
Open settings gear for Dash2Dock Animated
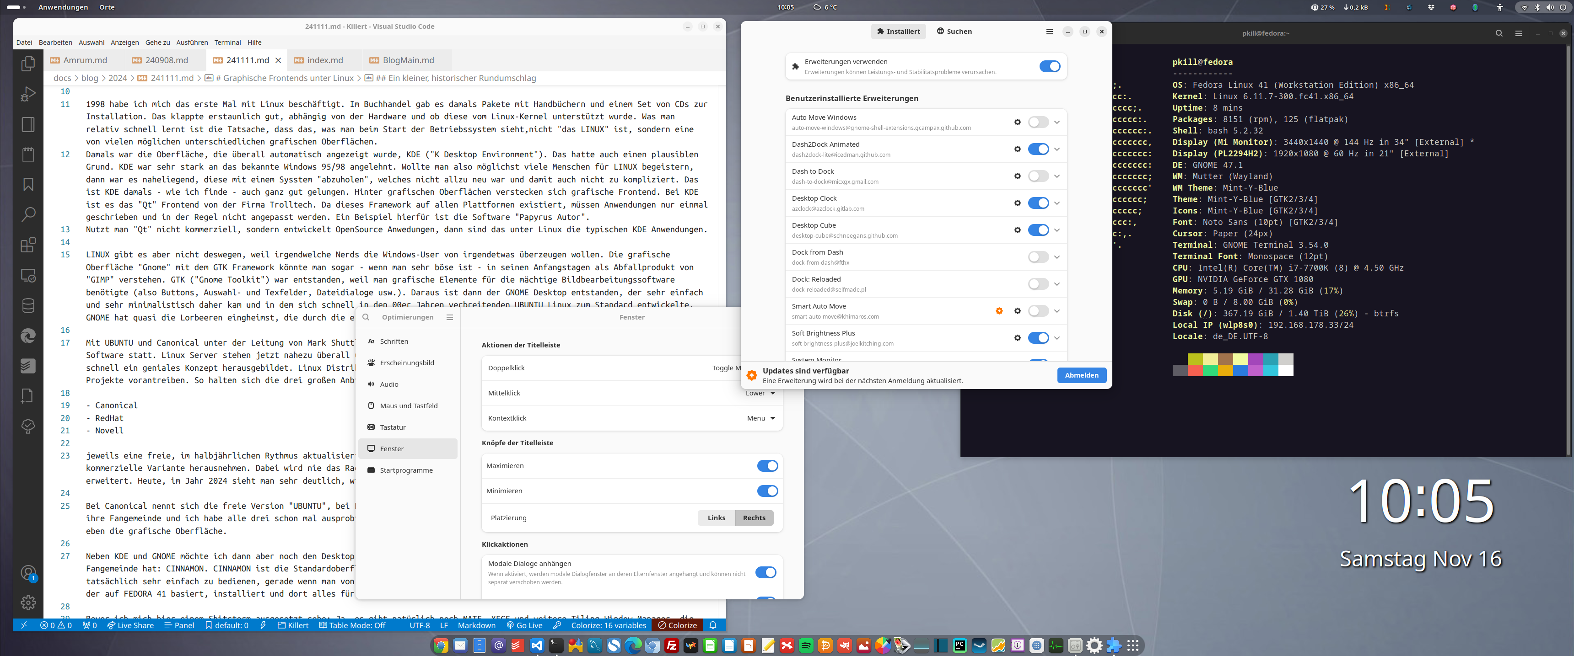1017,149
